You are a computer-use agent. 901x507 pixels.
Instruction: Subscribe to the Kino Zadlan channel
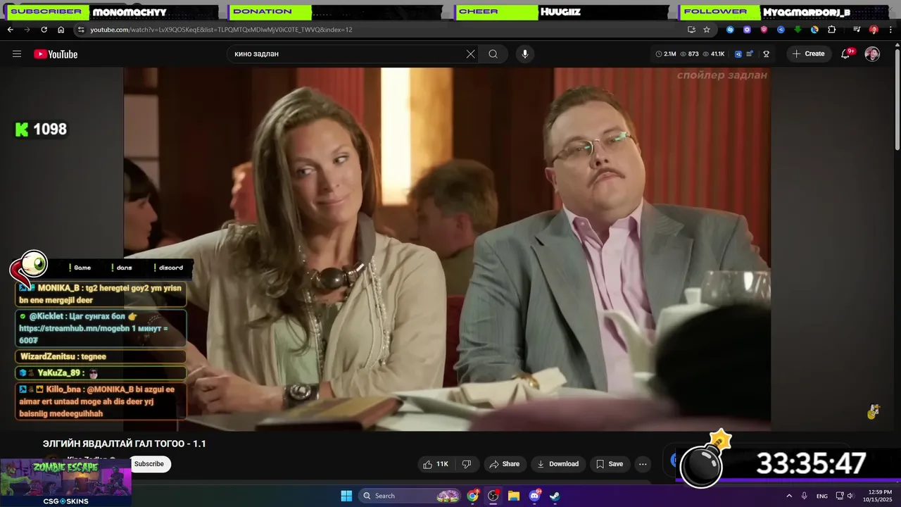point(149,464)
